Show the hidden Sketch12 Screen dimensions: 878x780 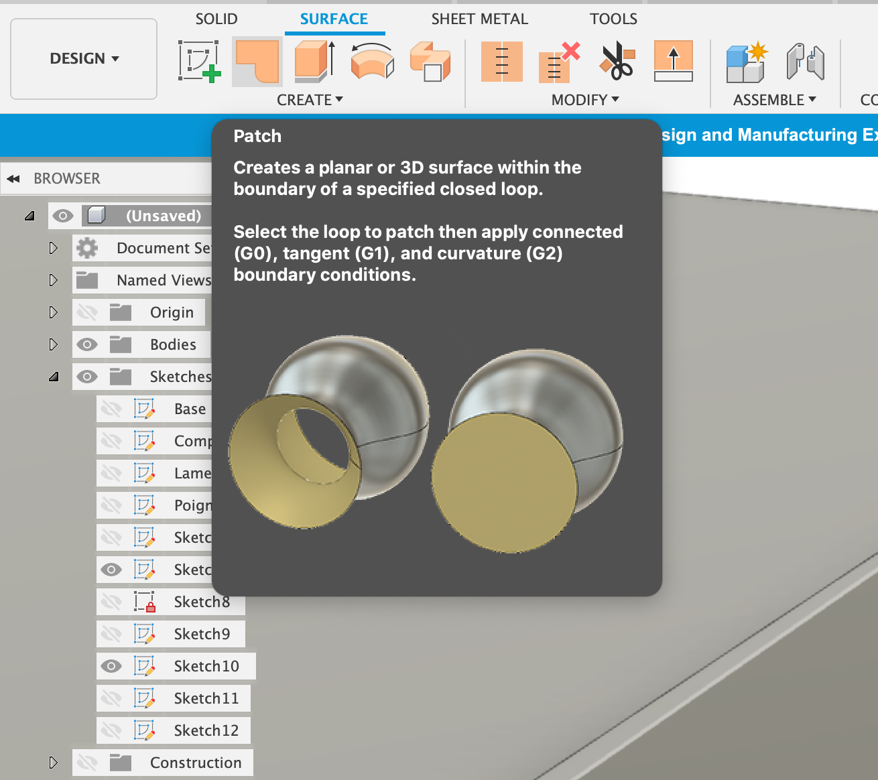(111, 730)
